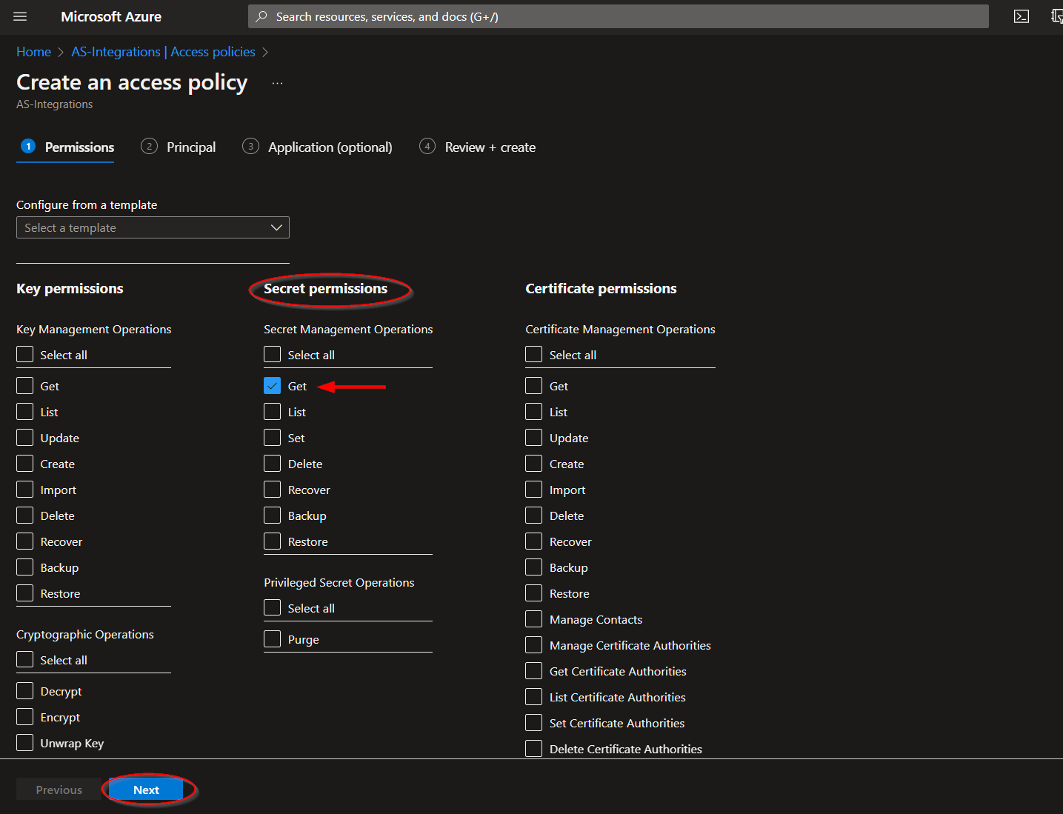Open the Select a template dropdown
The height and width of the screenshot is (814, 1063).
coord(153,227)
